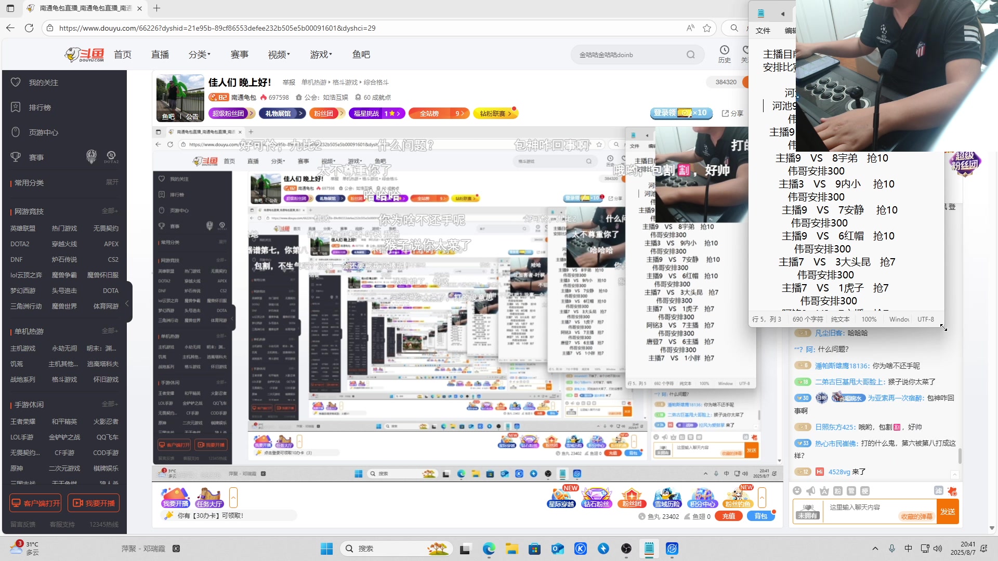Open Douyu logo homepage
The width and height of the screenshot is (998, 561).
click(x=84, y=55)
